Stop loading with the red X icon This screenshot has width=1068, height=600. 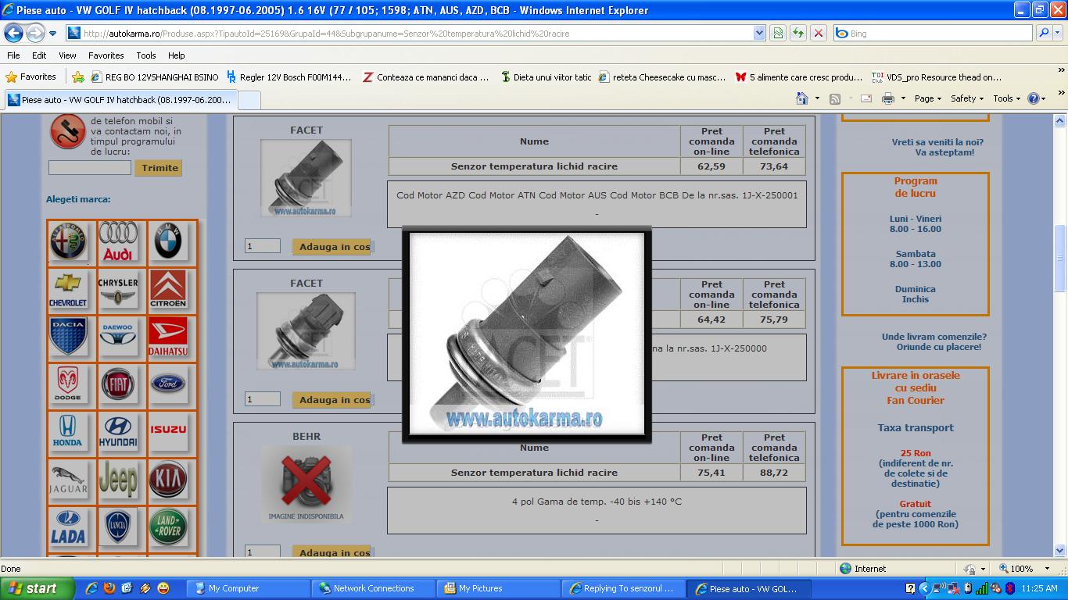click(x=818, y=34)
